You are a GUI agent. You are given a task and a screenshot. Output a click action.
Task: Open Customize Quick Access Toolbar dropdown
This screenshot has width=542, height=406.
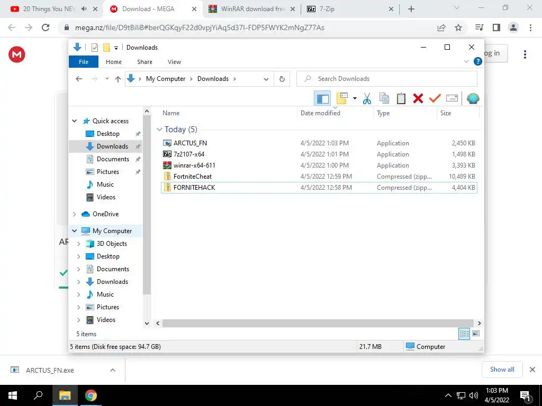(116, 48)
